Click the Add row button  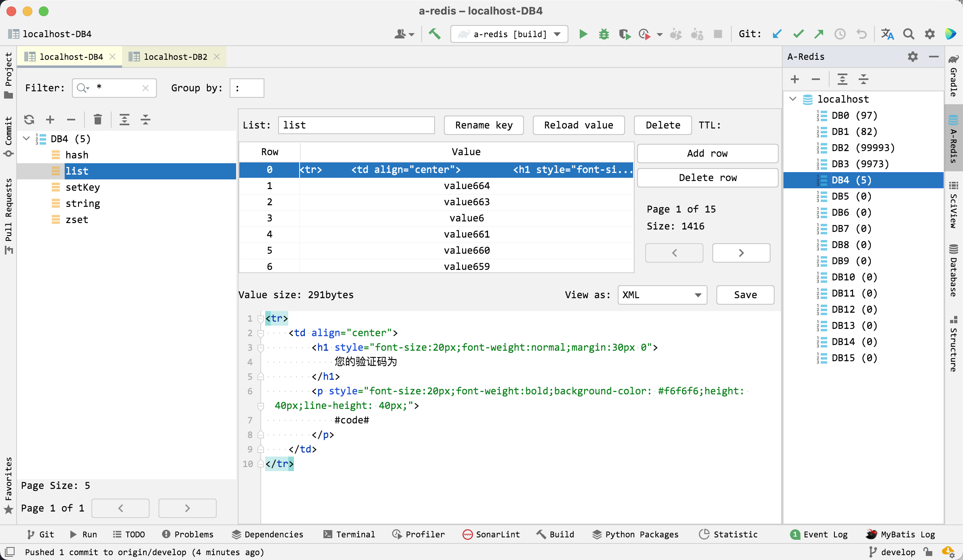tap(707, 154)
